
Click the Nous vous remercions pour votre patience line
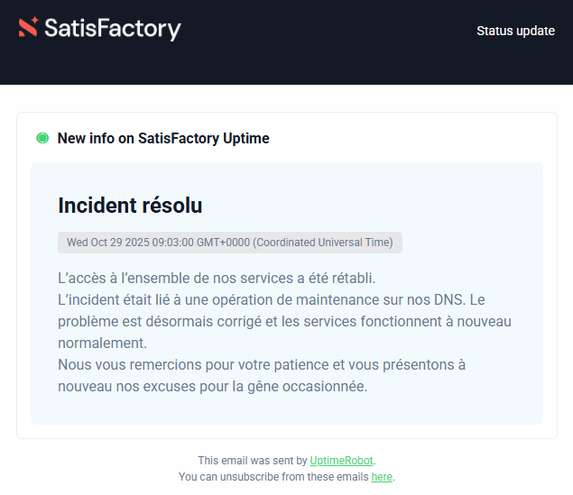[262, 365]
